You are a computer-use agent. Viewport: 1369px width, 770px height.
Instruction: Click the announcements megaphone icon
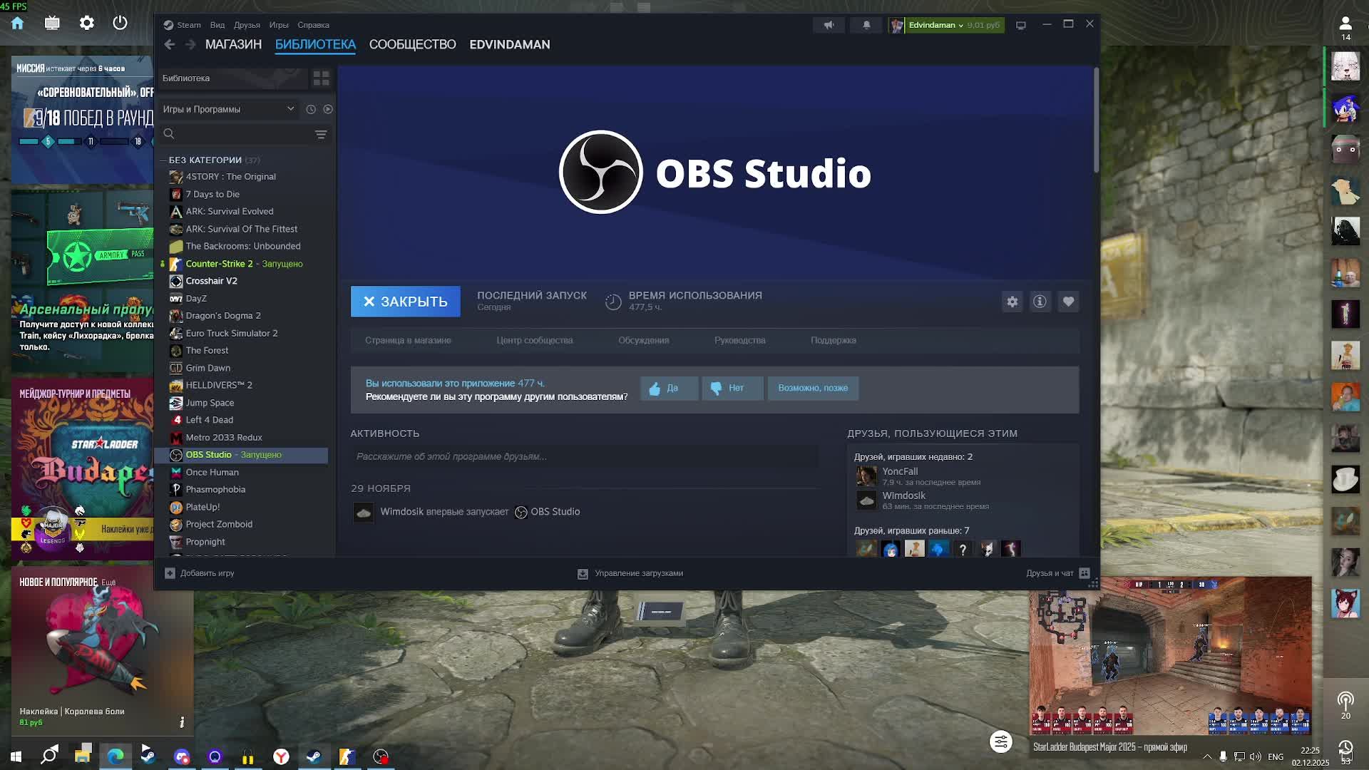829,25
